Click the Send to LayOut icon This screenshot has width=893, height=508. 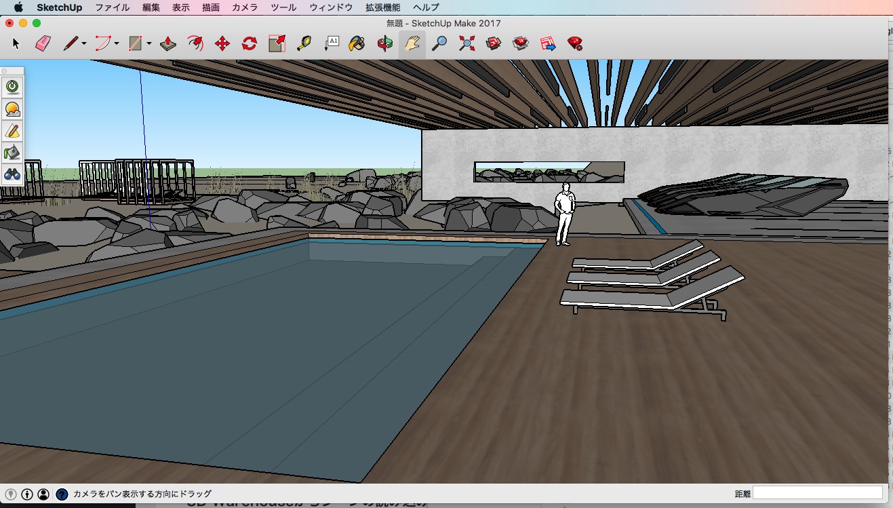[548, 44]
